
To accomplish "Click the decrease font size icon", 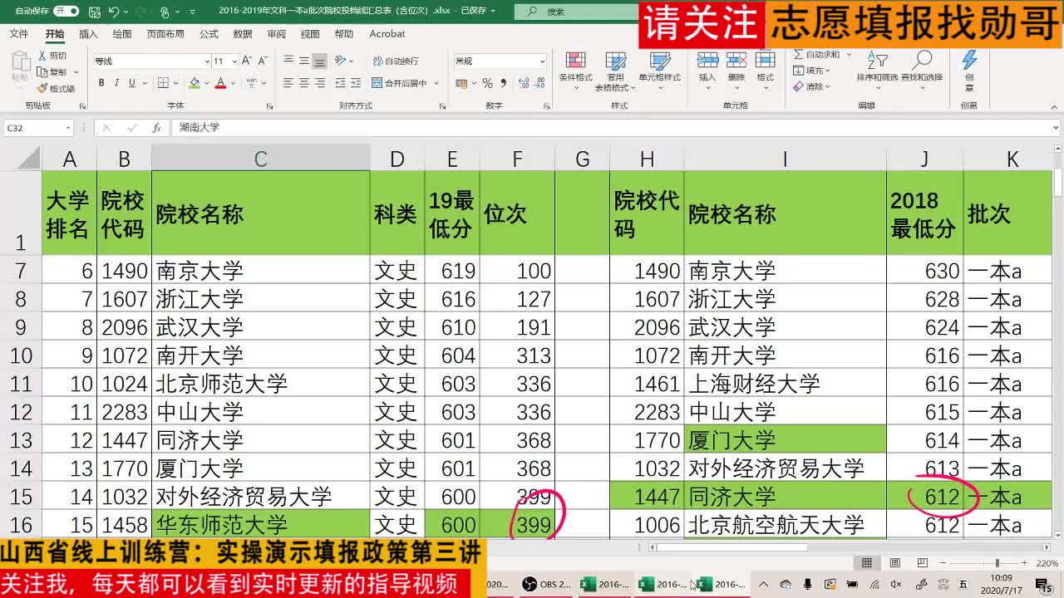I will tap(261, 61).
